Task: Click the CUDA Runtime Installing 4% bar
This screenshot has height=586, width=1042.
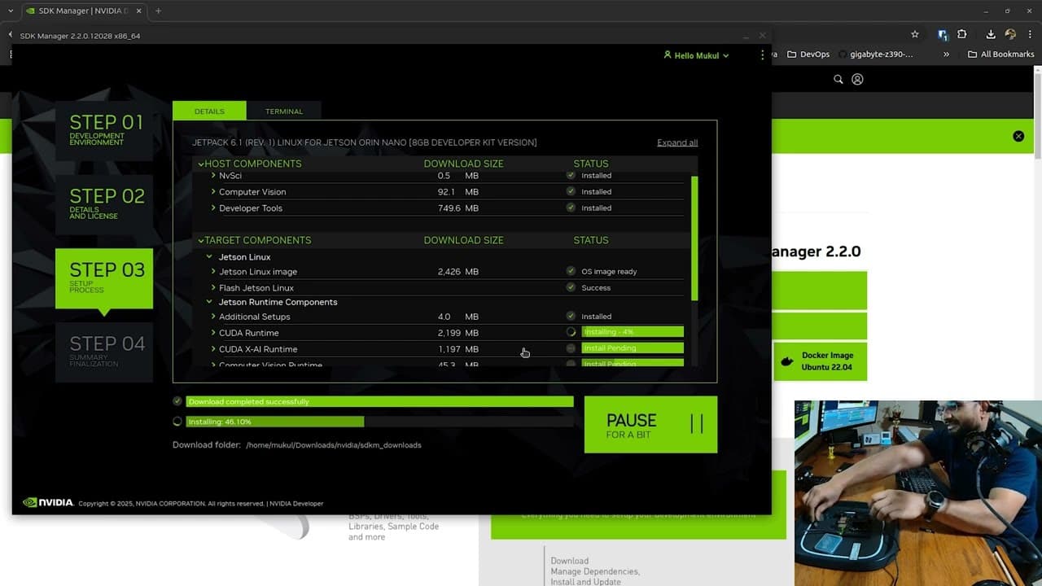Action: [x=633, y=332]
